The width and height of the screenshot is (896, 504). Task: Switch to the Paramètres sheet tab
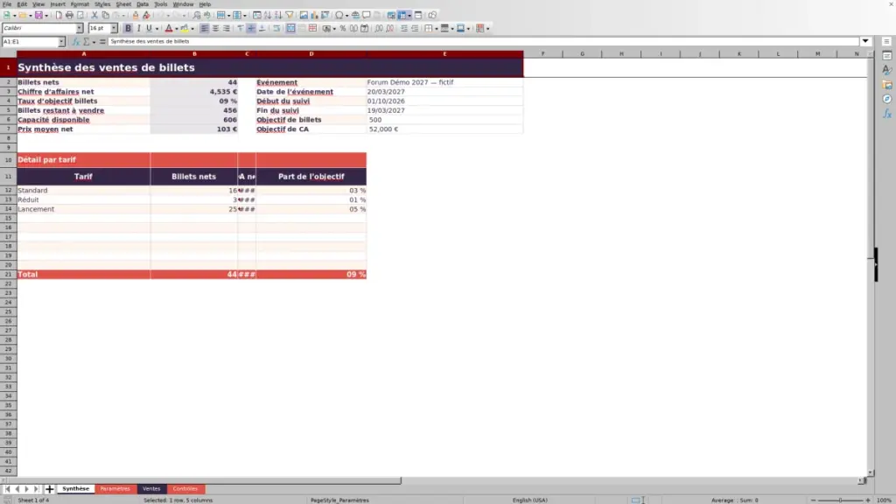coord(115,489)
